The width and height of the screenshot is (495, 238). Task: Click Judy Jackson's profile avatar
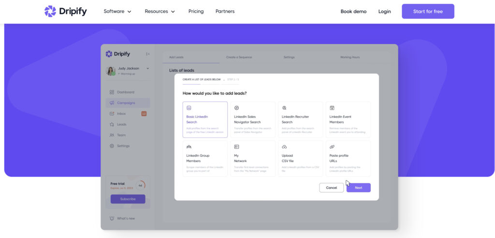point(111,71)
